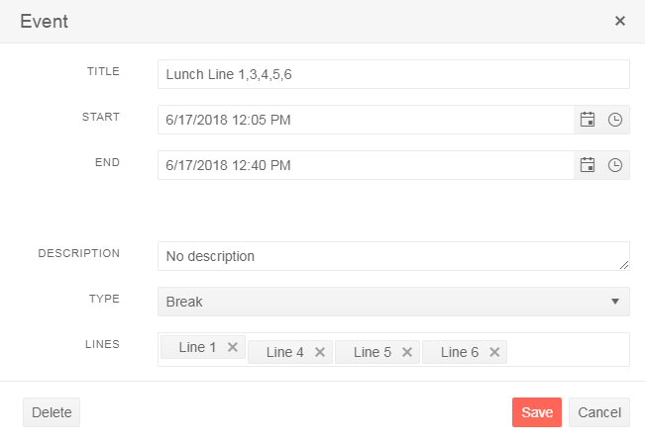Click into the START date-time field
This screenshot has height=442, width=645.
(x=366, y=120)
